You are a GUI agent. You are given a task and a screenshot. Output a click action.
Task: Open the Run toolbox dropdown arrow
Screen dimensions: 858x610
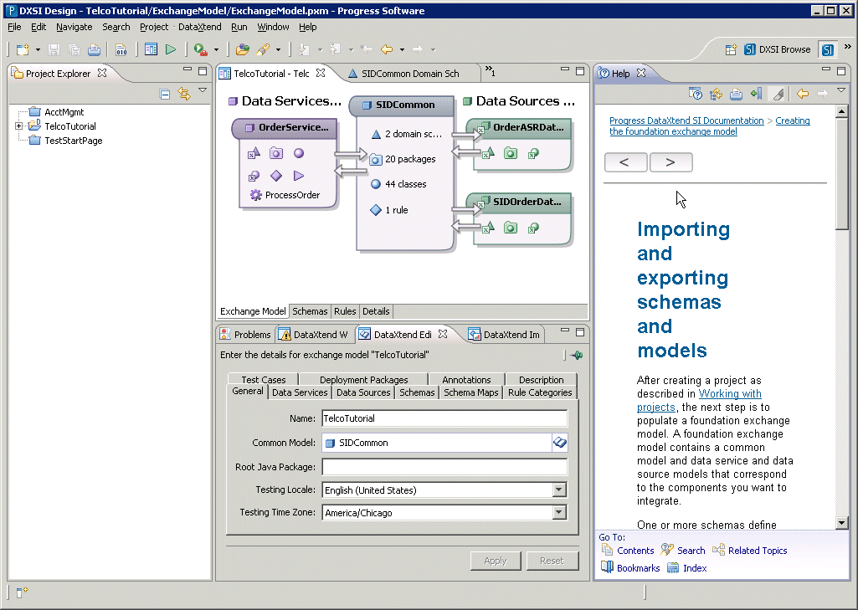(x=216, y=49)
